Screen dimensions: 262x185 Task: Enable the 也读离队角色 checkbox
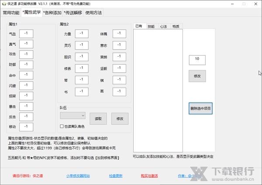(x=62, y=126)
